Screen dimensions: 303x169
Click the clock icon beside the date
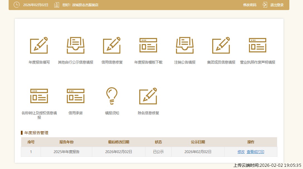coord(17,5)
